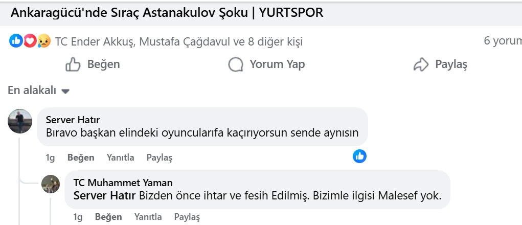Open TC Muhammet Yaman's profile picture
Viewport: 522px width, 225px height.
coord(51,184)
